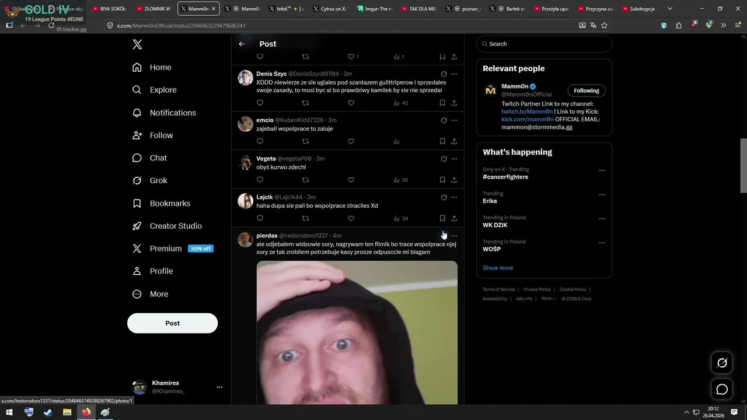Open the Follow sidebar item
Screen dimensions: 747x420
coord(152,135)
